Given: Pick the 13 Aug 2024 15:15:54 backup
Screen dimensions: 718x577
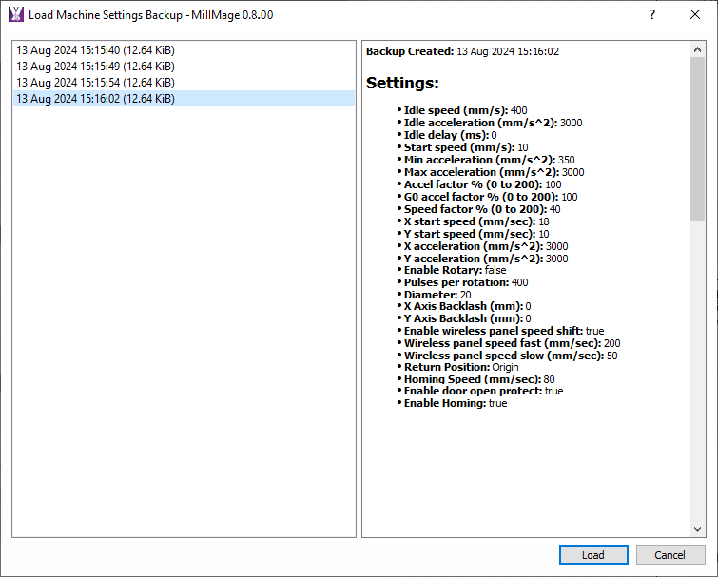Looking at the screenshot, I should coord(95,83).
